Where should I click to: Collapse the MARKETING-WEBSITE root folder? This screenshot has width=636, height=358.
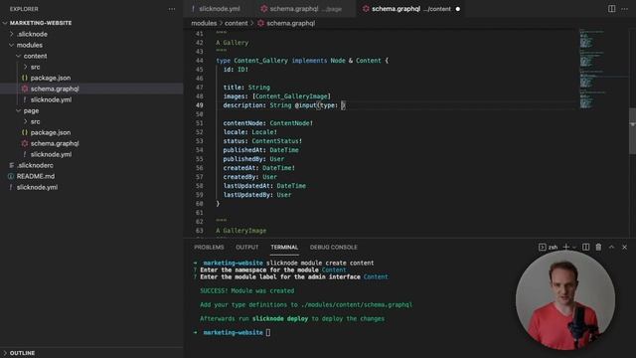click(41, 23)
